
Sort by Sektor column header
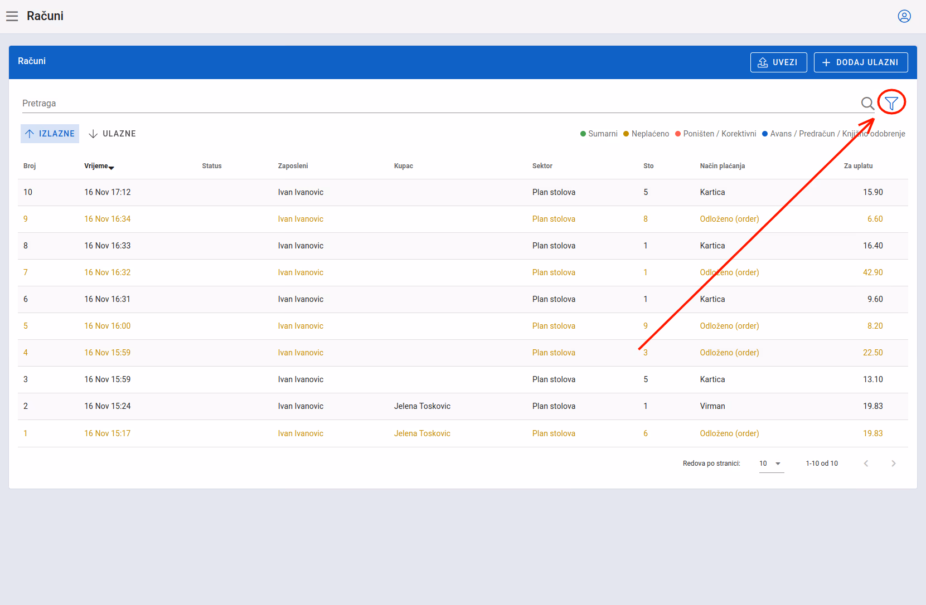(542, 166)
